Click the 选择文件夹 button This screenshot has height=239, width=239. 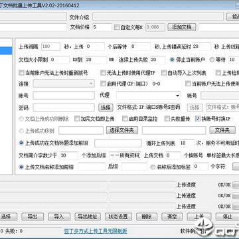coord(122,130)
